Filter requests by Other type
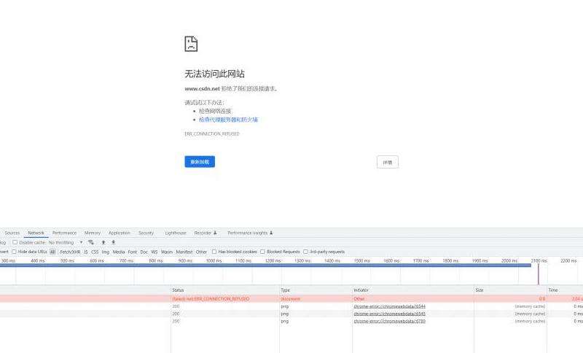This screenshot has height=353, width=583. [201, 252]
